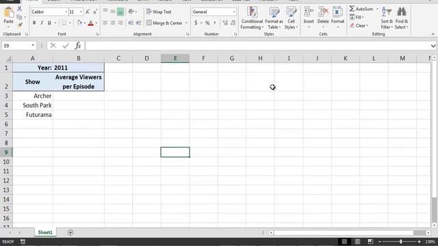
Task: Apply Percent Style format
Action: (x=207, y=23)
